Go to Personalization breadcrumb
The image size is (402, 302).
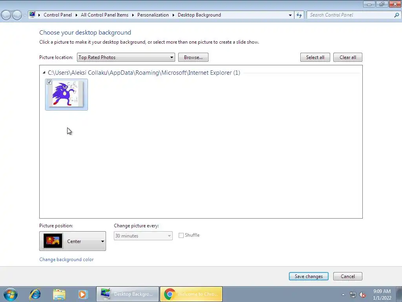coord(153,15)
